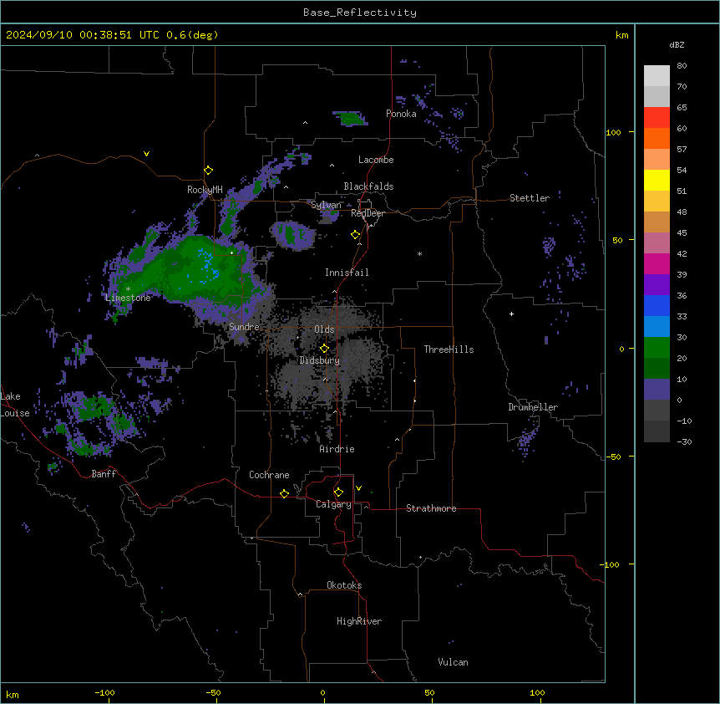Click the light blue echo core above Limestone
The width and height of the screenshot is (720, 704).
click(x=208, y=265)
